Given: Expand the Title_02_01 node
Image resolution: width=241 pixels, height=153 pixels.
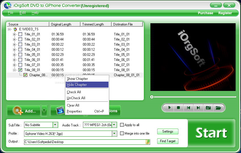Looking at the screenshot, I should pyautogui.click(x=14, y=39).
